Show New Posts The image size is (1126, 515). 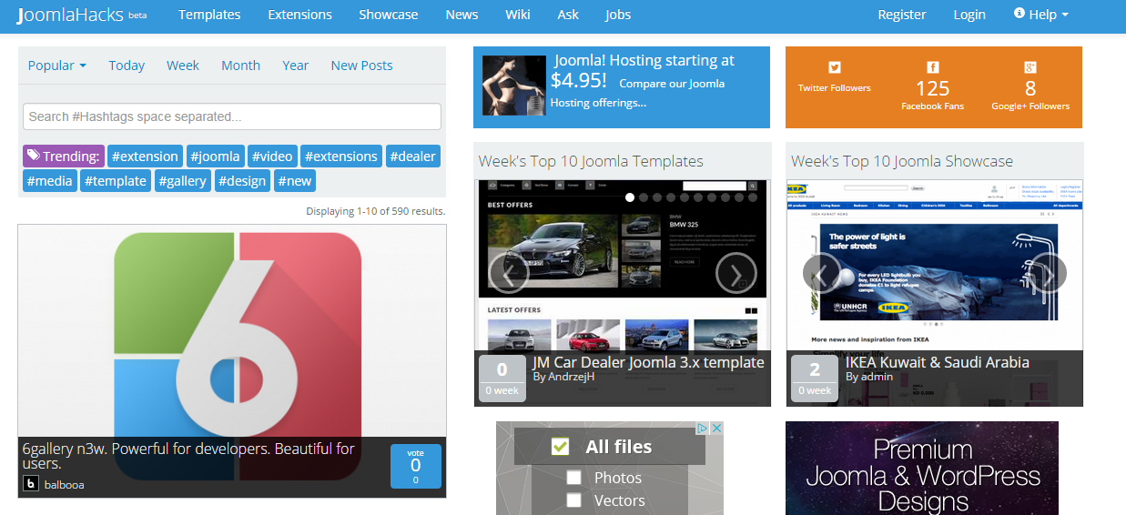click(361, 66)
